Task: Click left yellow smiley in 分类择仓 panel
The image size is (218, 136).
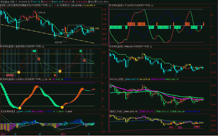Action: pos(20,107)
